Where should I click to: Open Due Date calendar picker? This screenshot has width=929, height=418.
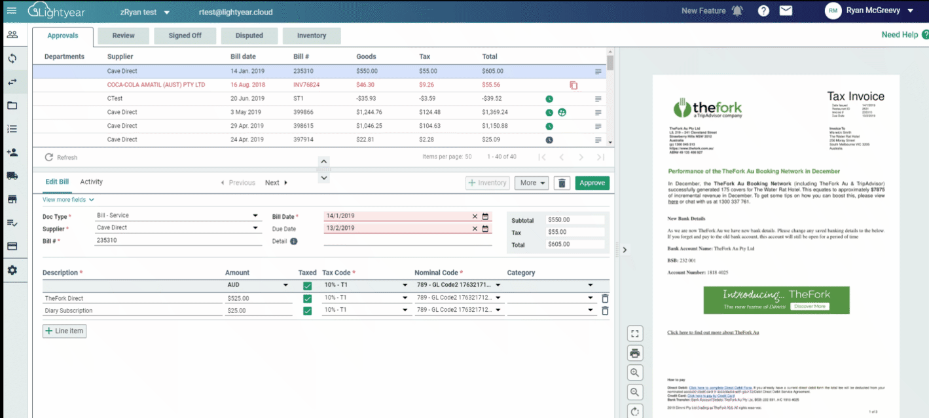(485, 229)
